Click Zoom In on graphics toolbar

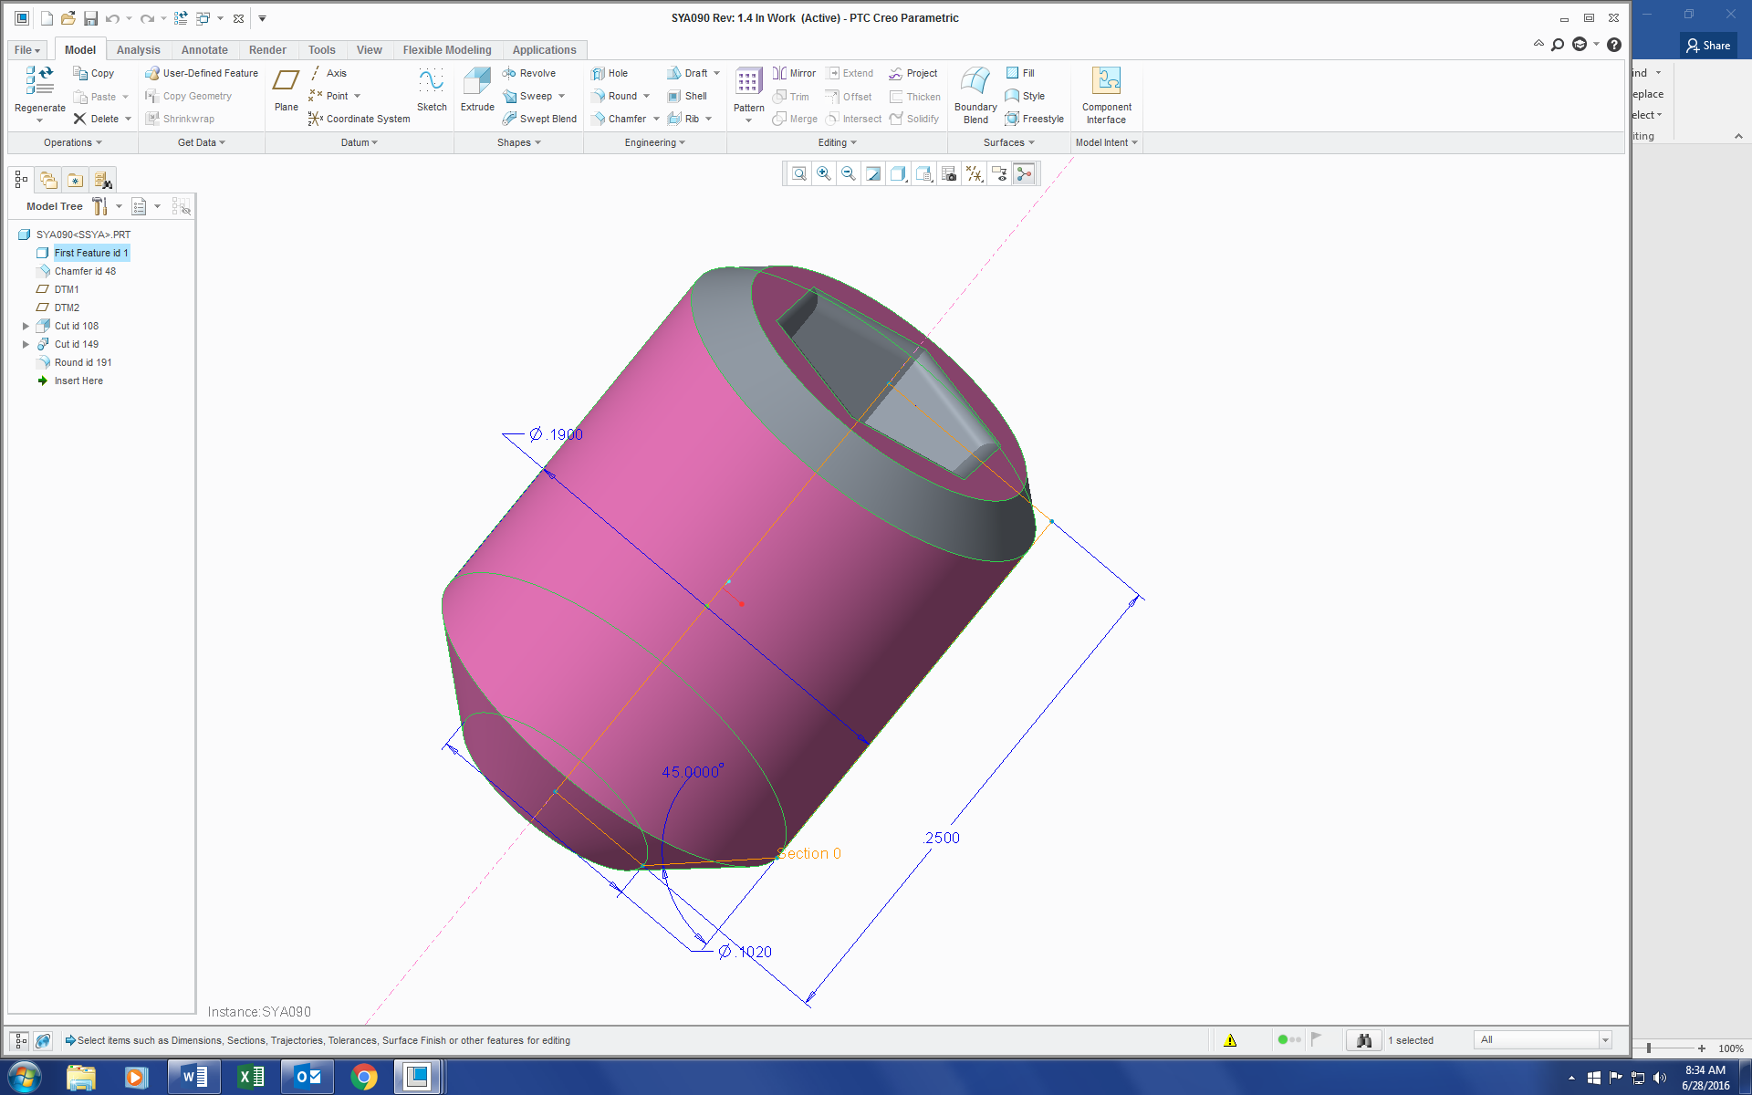[822, 173]
